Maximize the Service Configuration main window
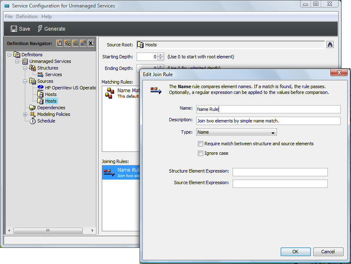The image size is (351, 264). [316, 4]
